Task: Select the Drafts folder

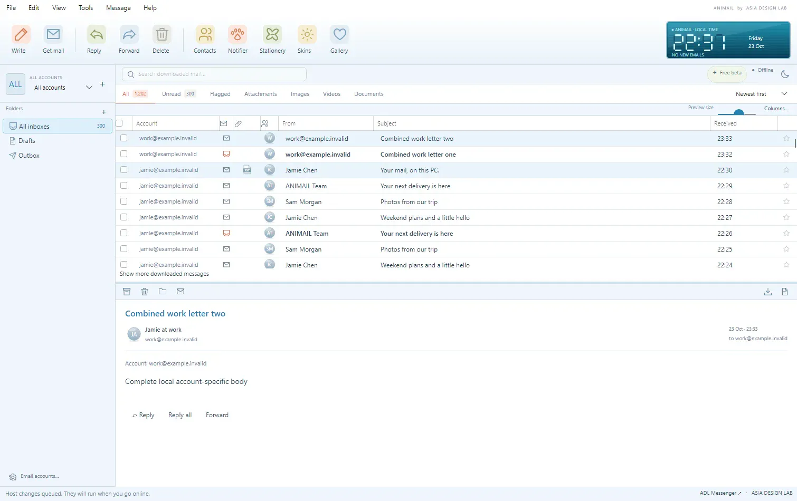Action: pos(58,141)
